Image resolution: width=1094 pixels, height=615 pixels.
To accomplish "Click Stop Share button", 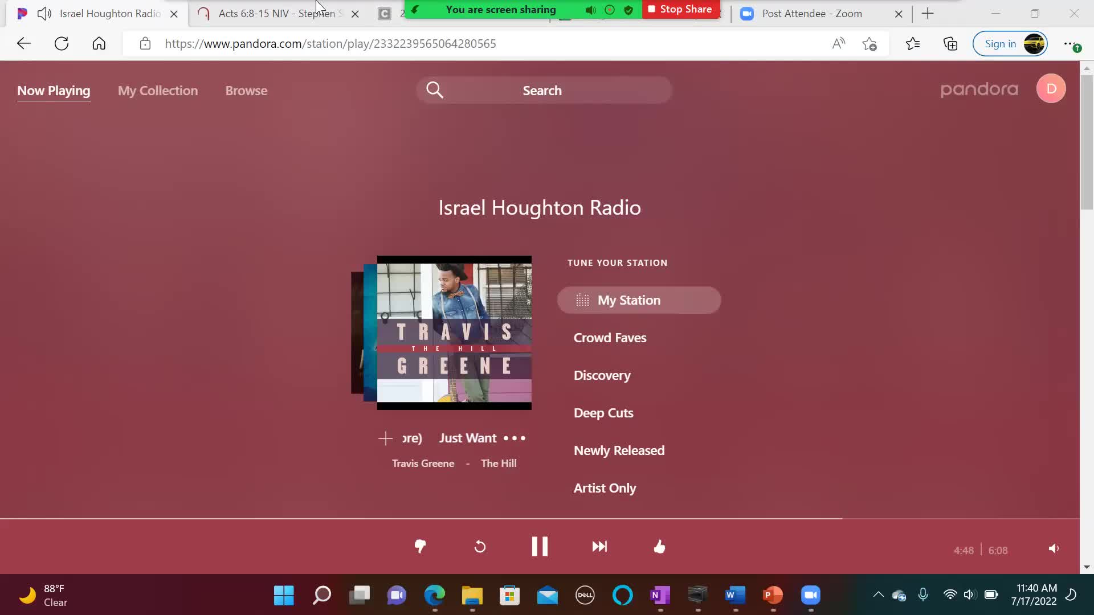I will 680,9.
